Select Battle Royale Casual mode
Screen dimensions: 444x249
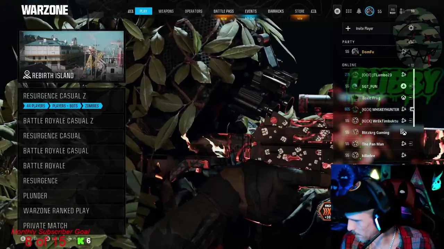coord(71,151)
